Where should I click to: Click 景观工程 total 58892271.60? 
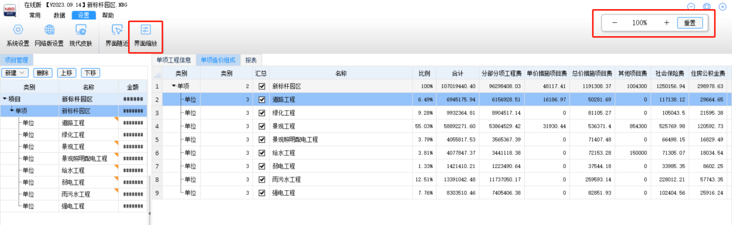pos(459,126)
